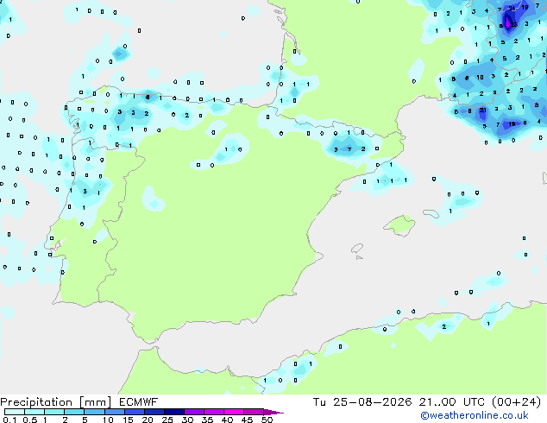This screenshot has width=547, height=423.
Task: Click the "8" value on Spain's north coast
Action: tap(148, 98)
